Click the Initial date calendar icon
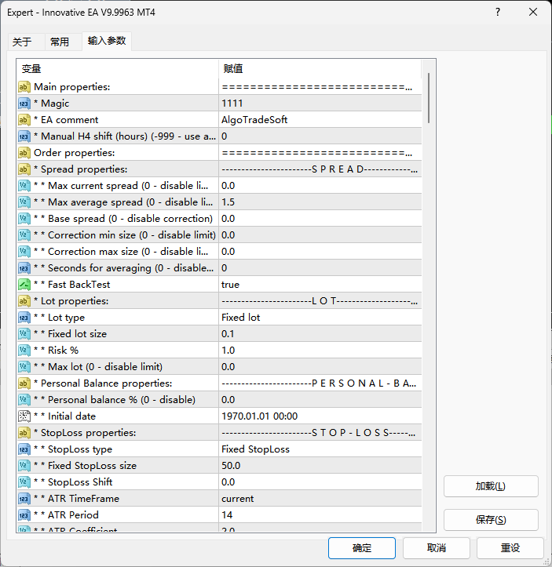This screenshot has width=552, height=567. 24,416
